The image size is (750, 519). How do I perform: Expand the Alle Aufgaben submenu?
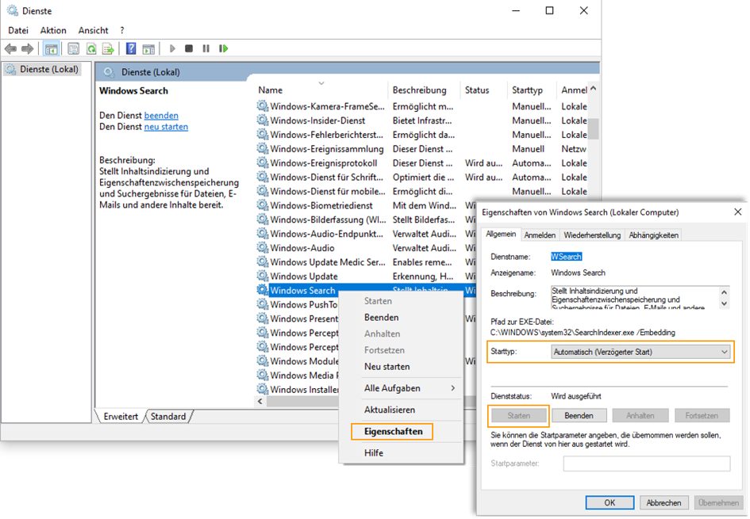pos(401,388)
